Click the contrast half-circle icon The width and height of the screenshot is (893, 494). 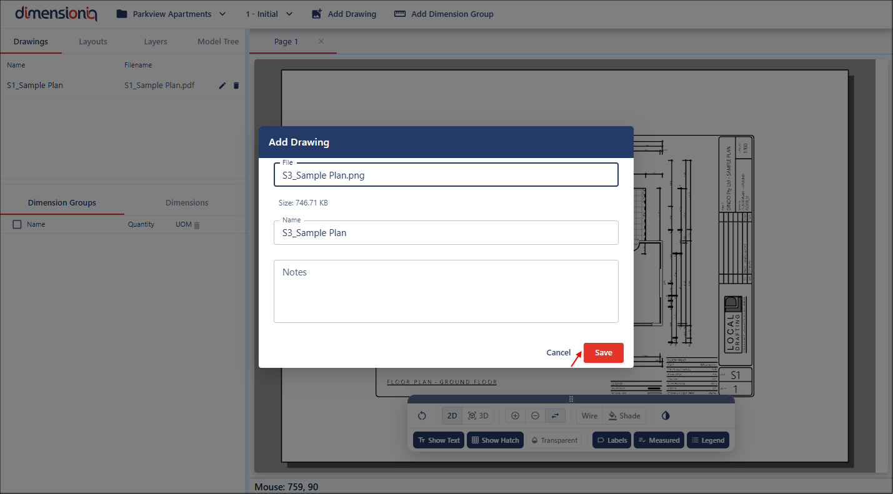(665, 416)
